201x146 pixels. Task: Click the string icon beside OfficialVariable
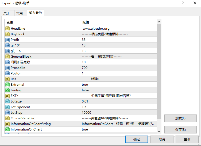click(7, 118)
